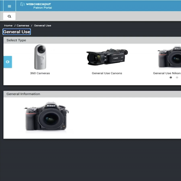The height and width of the screenshot is (181, 181).
Task: Go to Home breadcrumb
Action: tap(8, 26)
